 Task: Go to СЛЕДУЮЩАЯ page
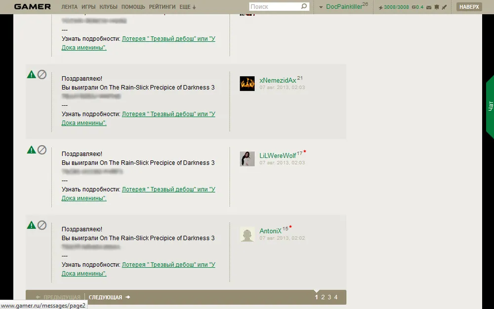(x=109, y=297)
